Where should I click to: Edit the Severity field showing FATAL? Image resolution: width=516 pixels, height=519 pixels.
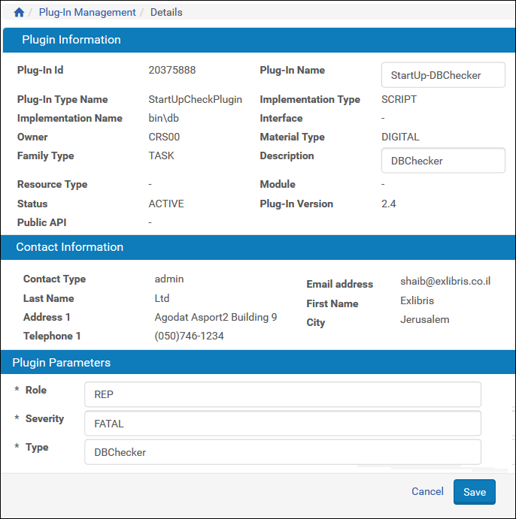[x=282, y=424]
